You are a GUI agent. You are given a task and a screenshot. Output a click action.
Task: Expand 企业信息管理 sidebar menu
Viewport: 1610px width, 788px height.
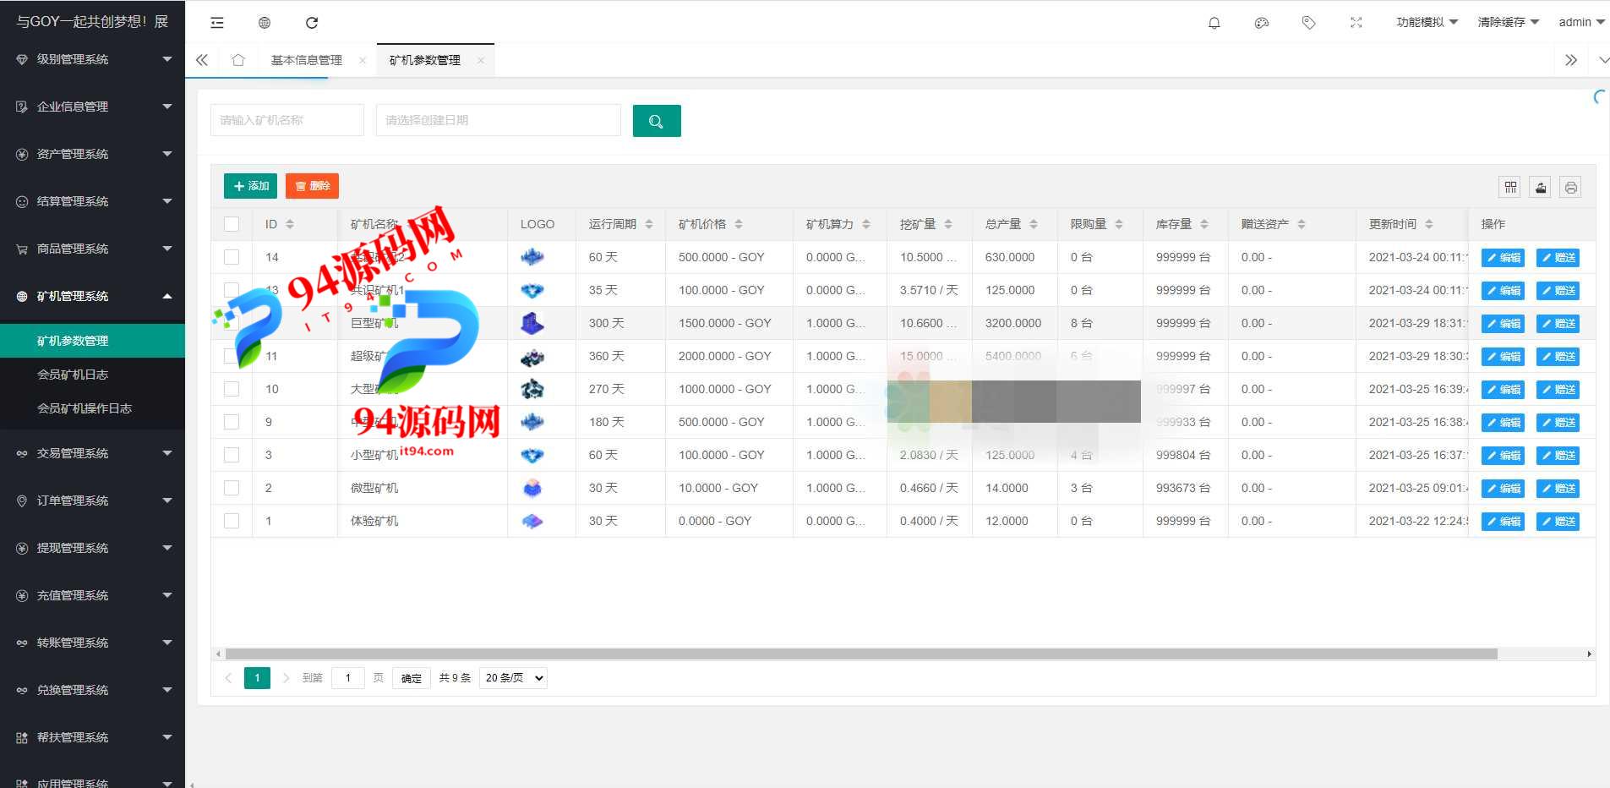pos(92,107)
